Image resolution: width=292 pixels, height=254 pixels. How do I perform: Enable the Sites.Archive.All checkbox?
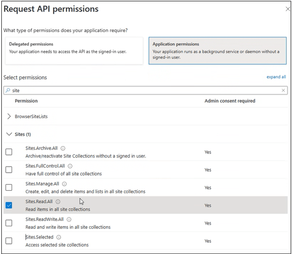pos(9,152)
